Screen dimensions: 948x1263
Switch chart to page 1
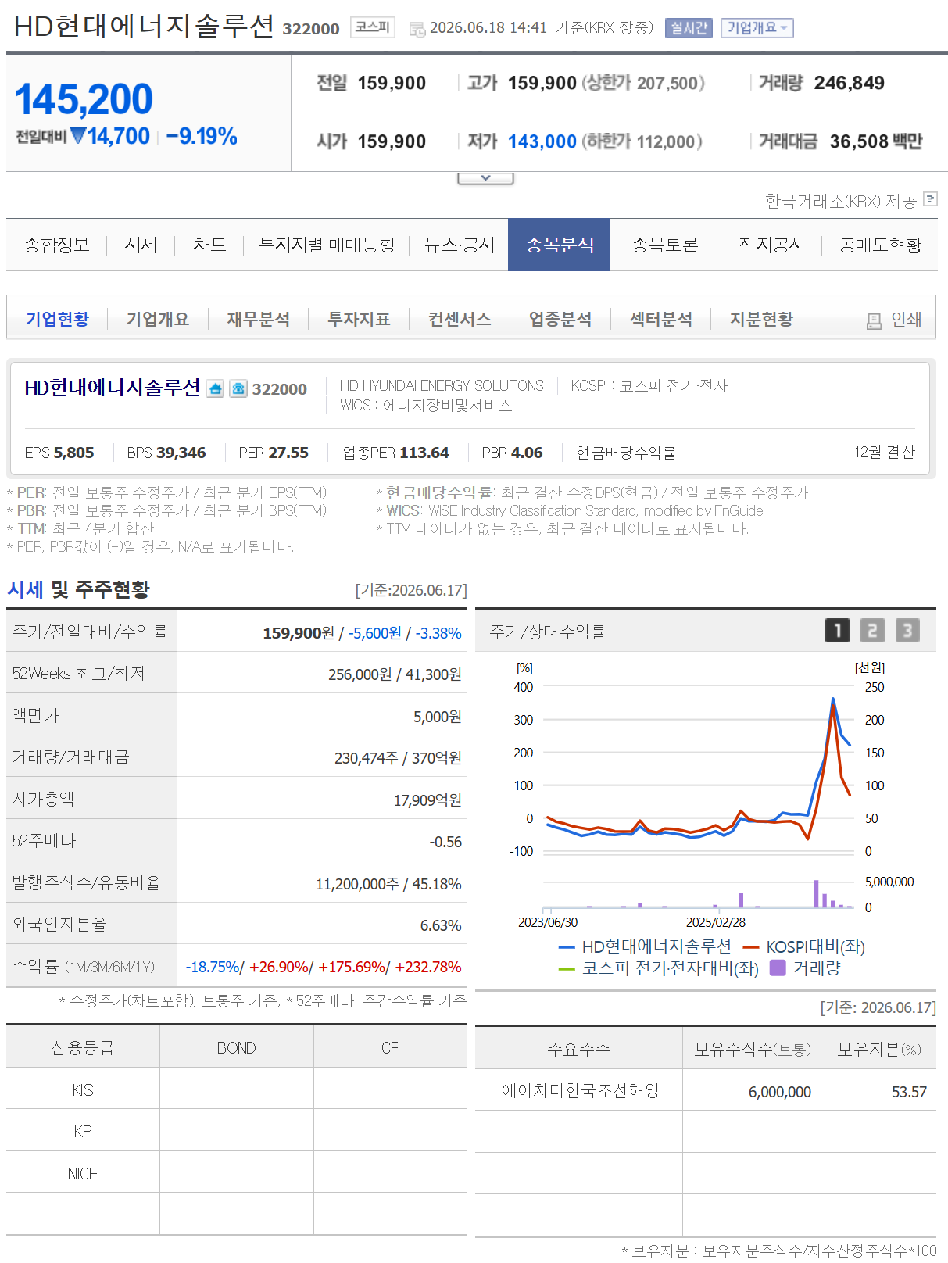(837, 630)
